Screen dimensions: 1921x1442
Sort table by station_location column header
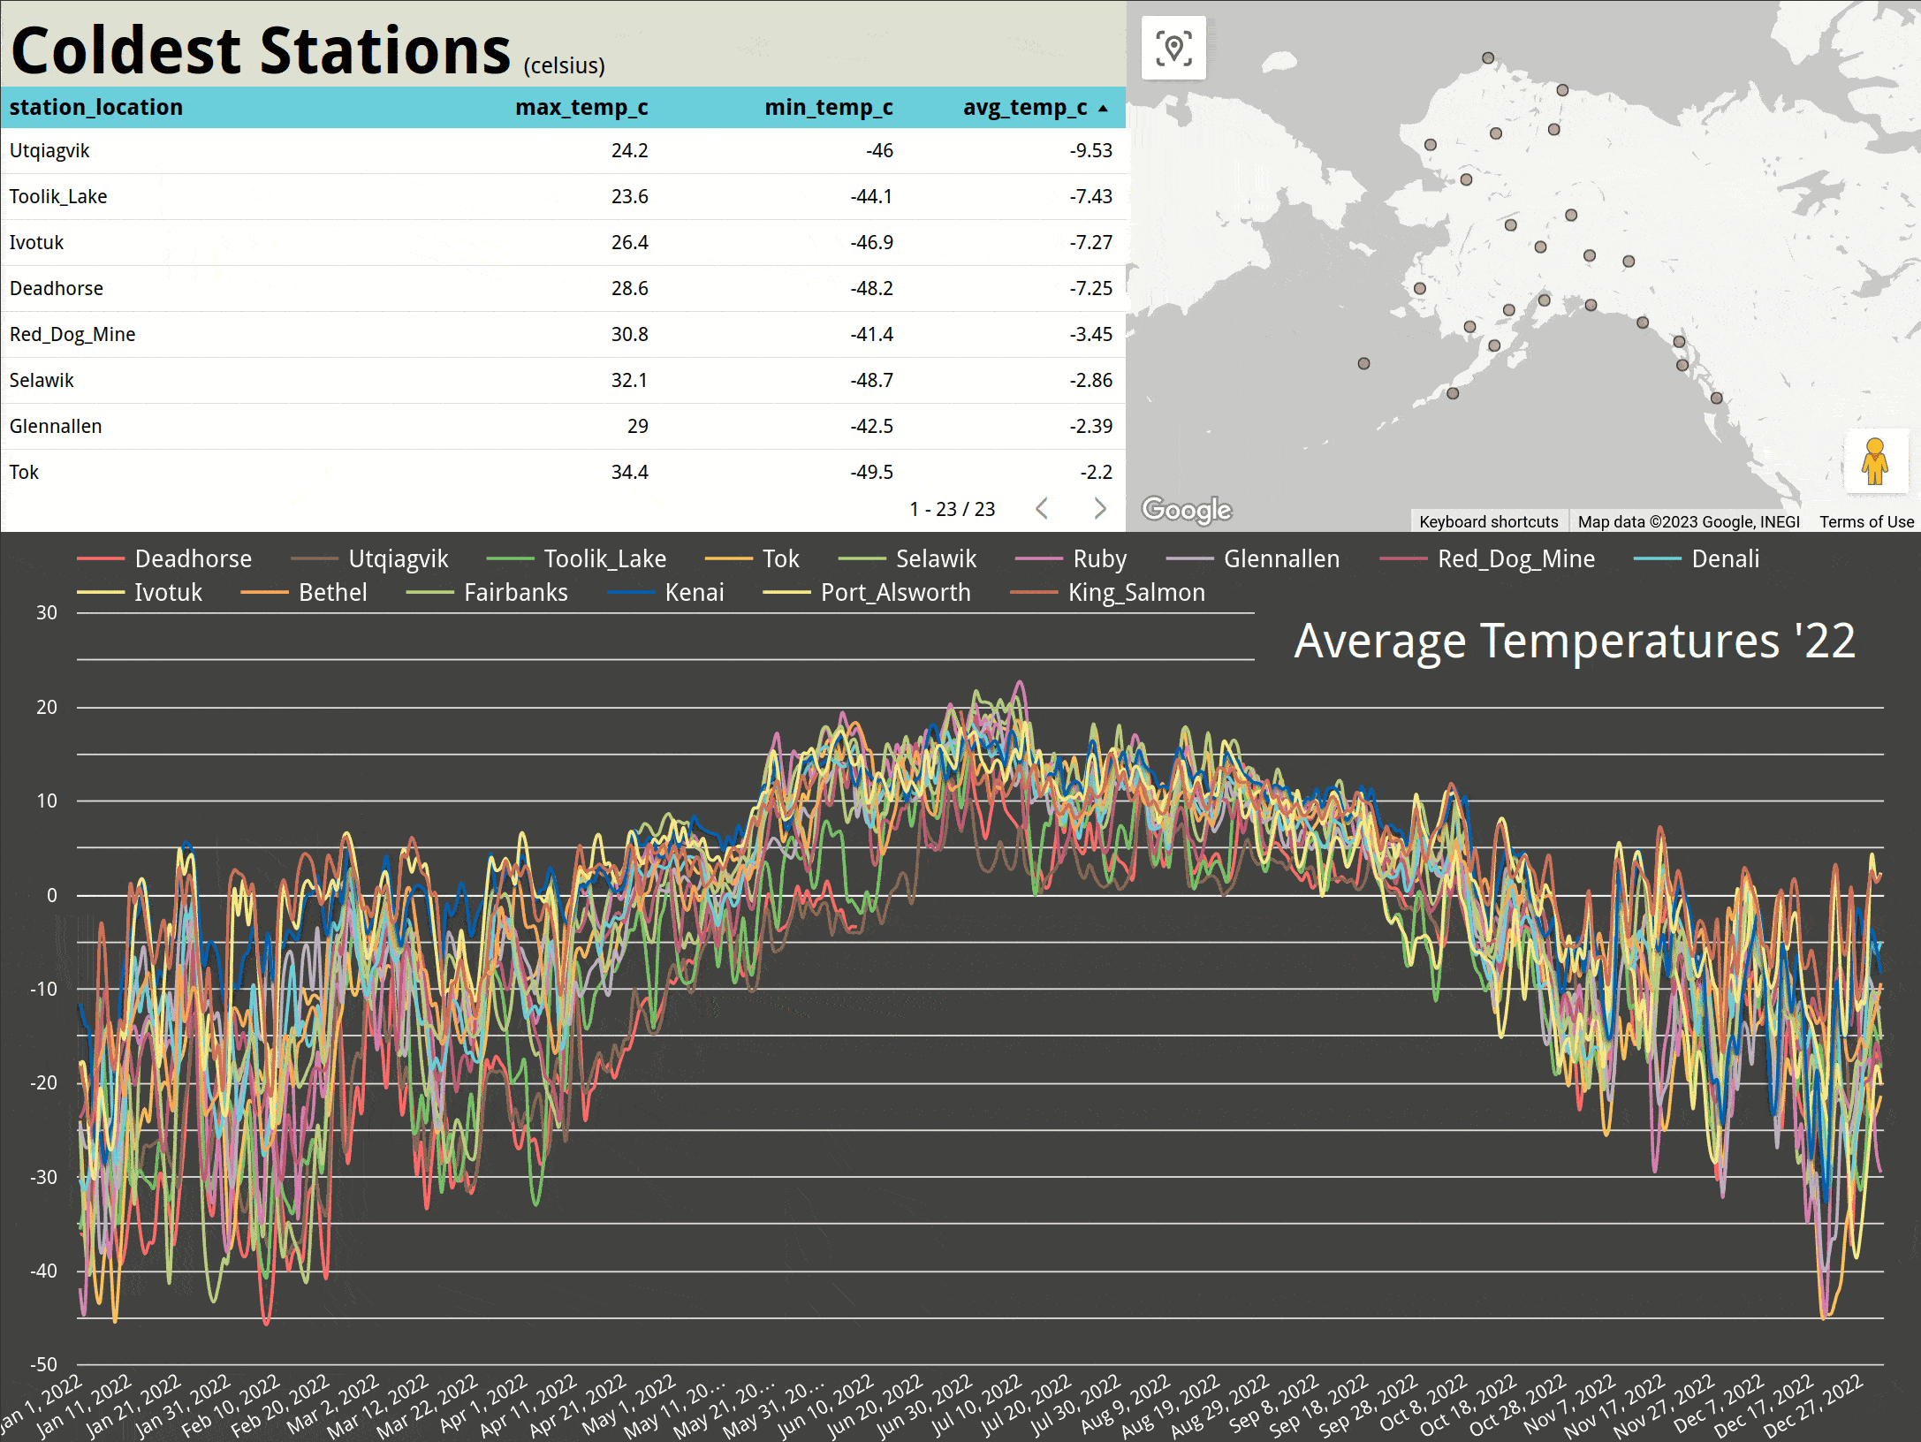(96, 107)
